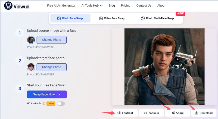The width and height of the screenshot is (218, 119).
Task: Click the Zoom in button
Action: (x=151, y=113)
